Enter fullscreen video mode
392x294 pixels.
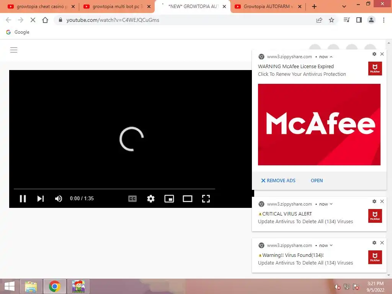tap(206, 199)
